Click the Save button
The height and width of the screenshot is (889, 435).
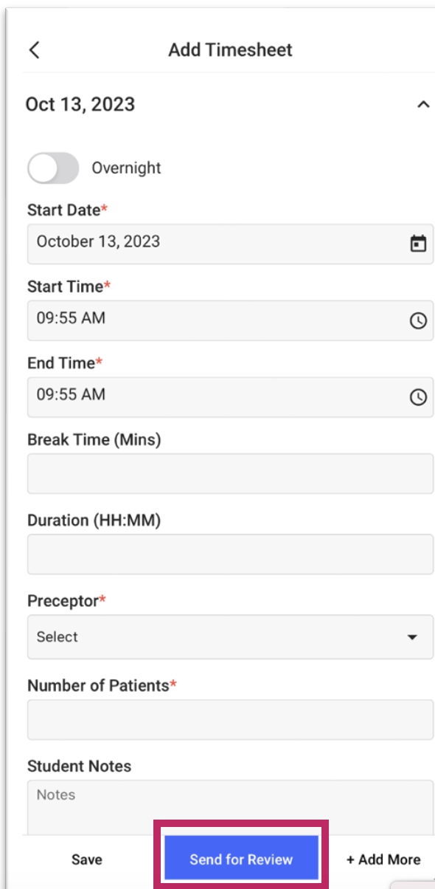87,859
